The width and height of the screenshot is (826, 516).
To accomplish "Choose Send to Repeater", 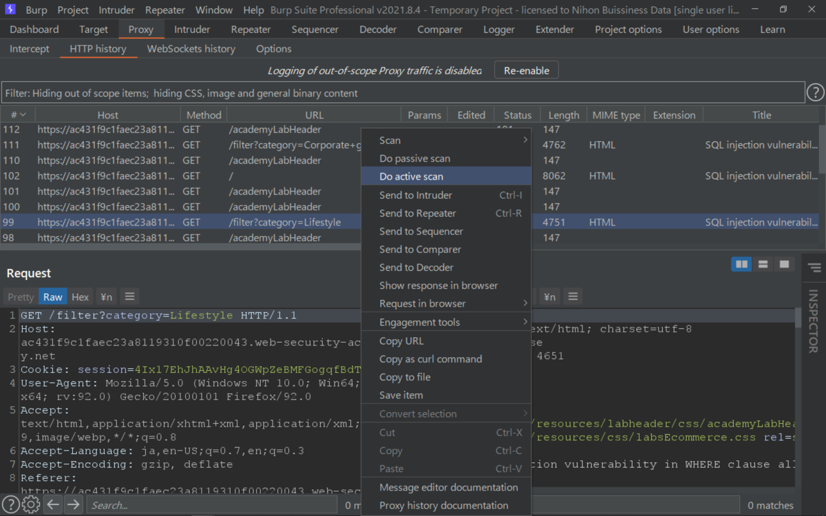I will (x=446, y=213).
